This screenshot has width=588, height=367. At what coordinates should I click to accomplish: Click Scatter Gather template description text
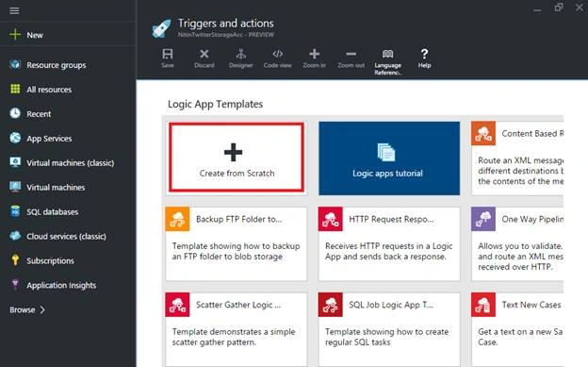point(234,337)
